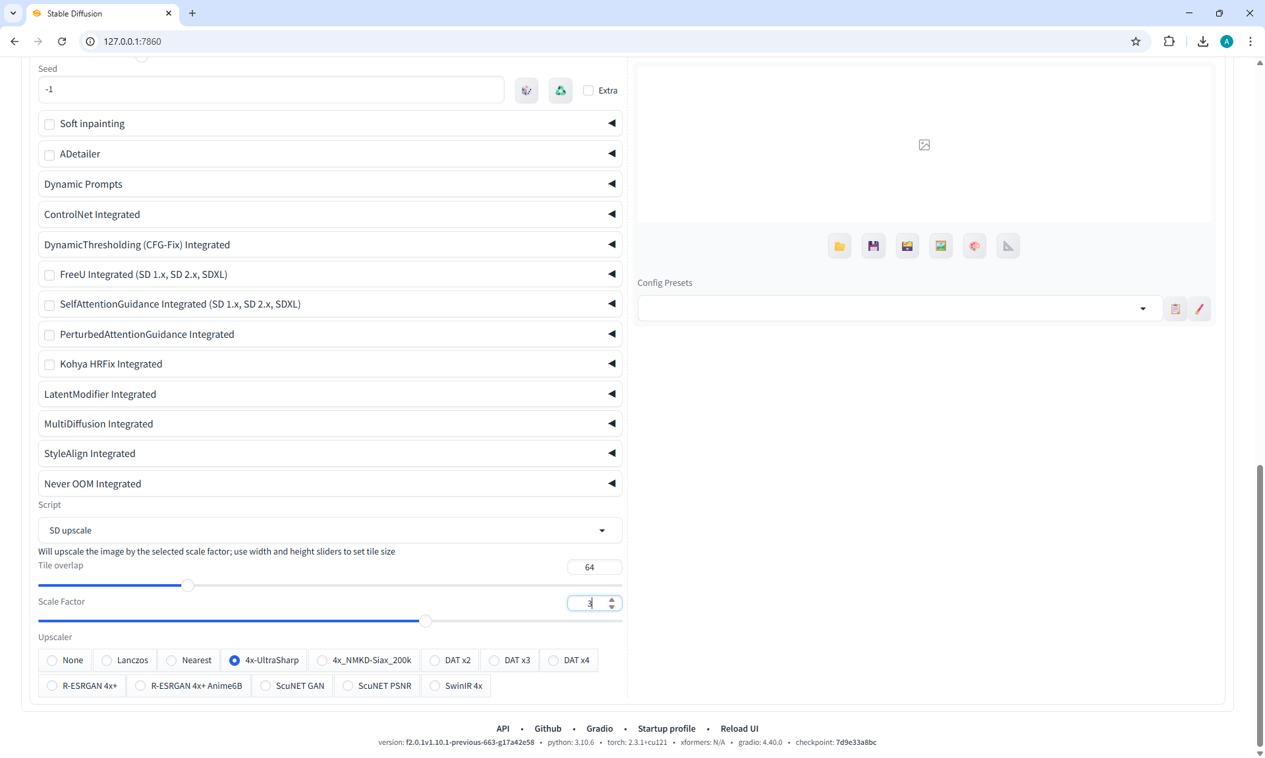
Task: Open the Script dropdown showing SD upscale
Action: click(x=329, y=531)
